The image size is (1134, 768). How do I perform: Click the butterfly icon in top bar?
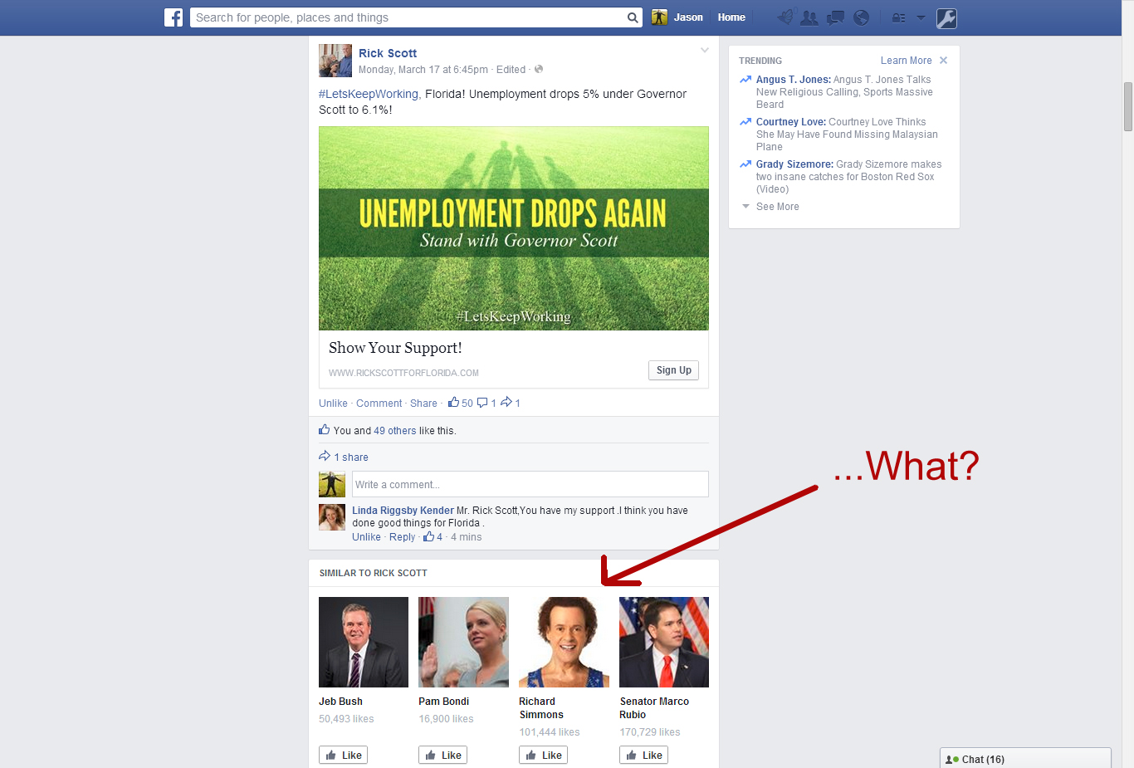point(785,17)
